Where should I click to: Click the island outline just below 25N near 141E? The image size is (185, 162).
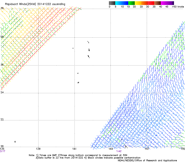(78, 82)
